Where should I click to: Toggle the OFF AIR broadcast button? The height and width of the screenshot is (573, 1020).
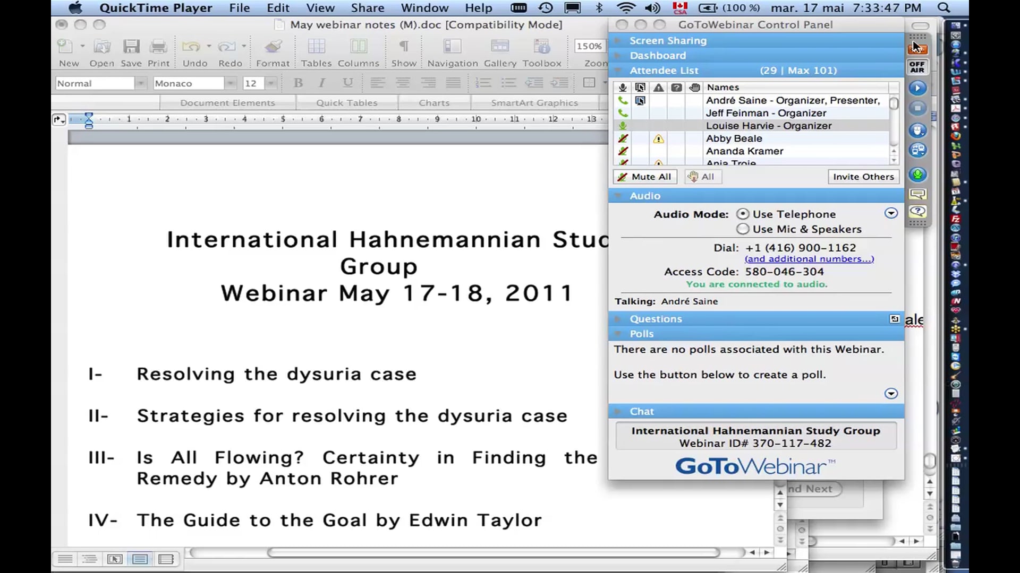pyautogui.click(x=917, y=66)
